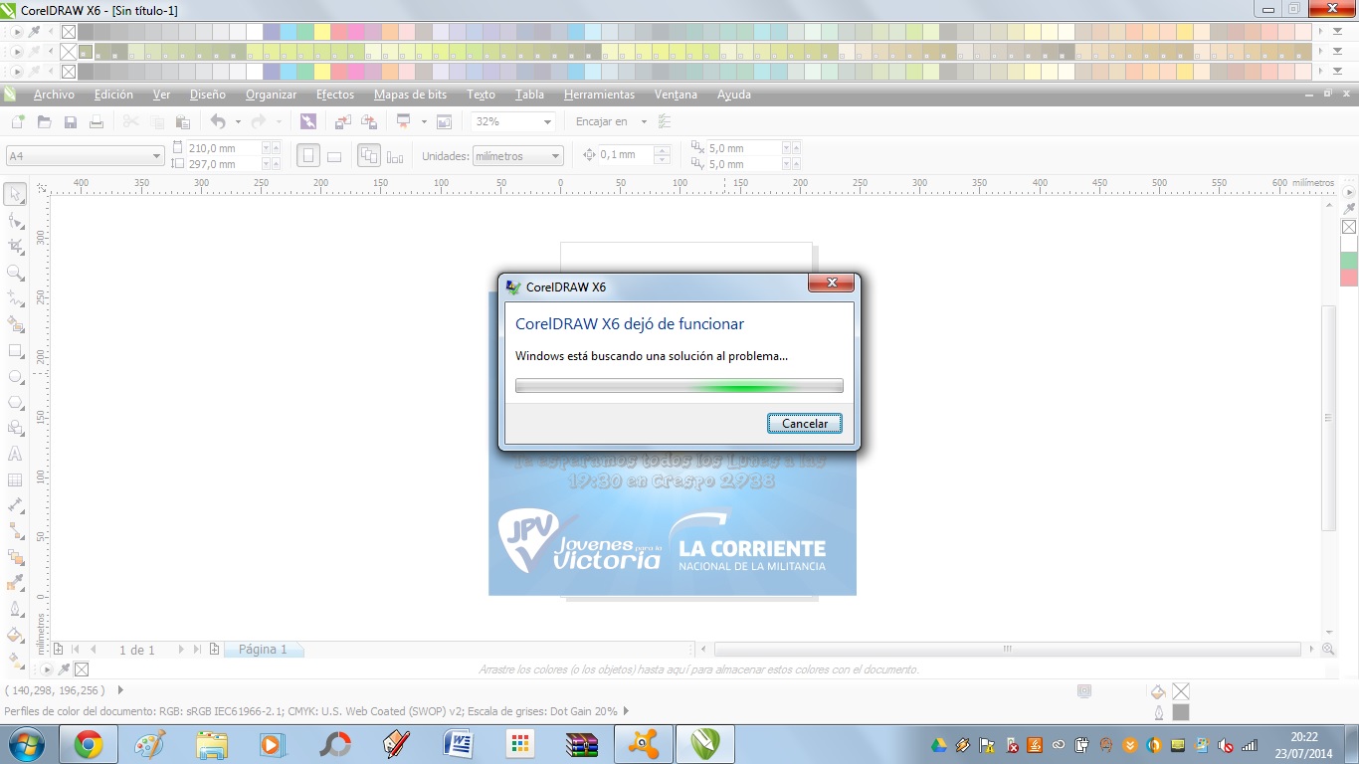Select the Basic Shapes tool
Screen dimensions: 1359x764
15,428
